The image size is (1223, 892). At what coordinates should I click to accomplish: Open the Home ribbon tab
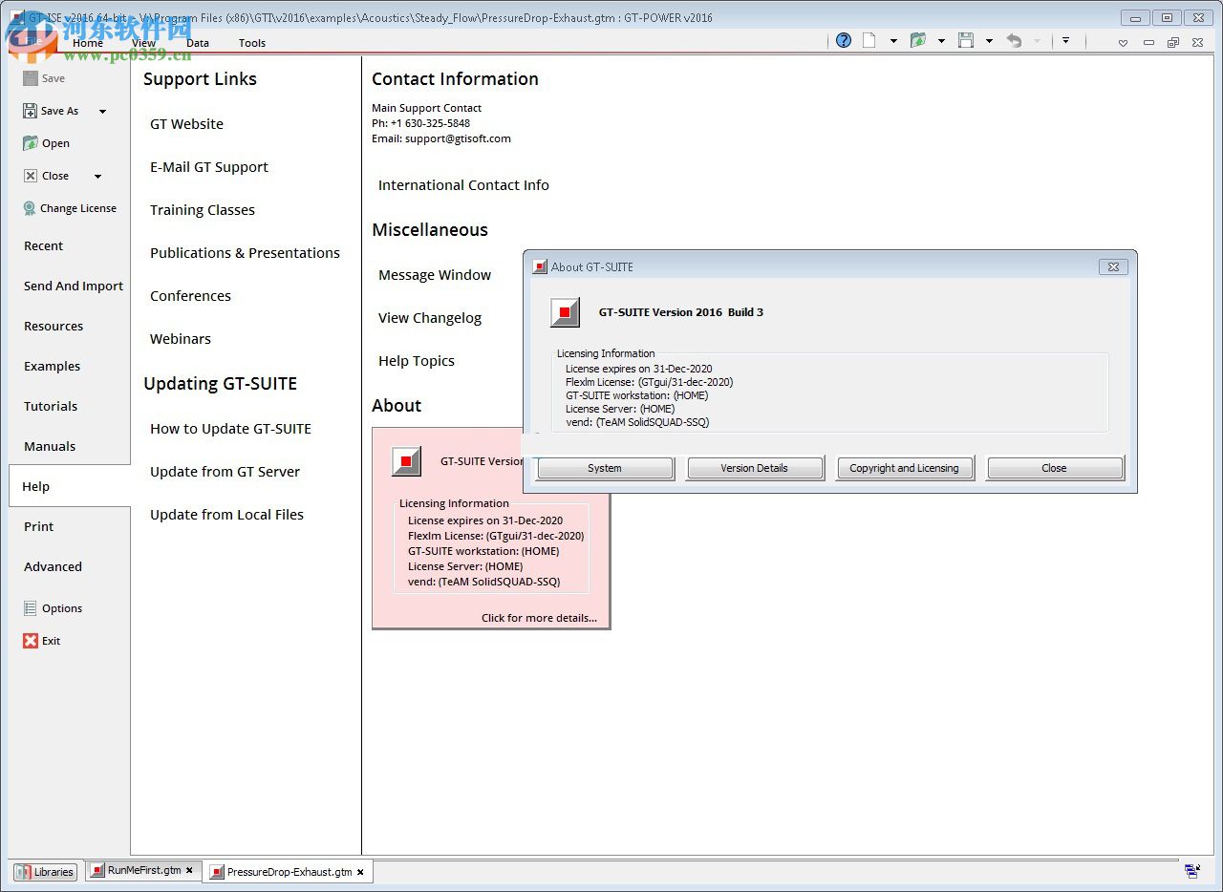[88, 43]
